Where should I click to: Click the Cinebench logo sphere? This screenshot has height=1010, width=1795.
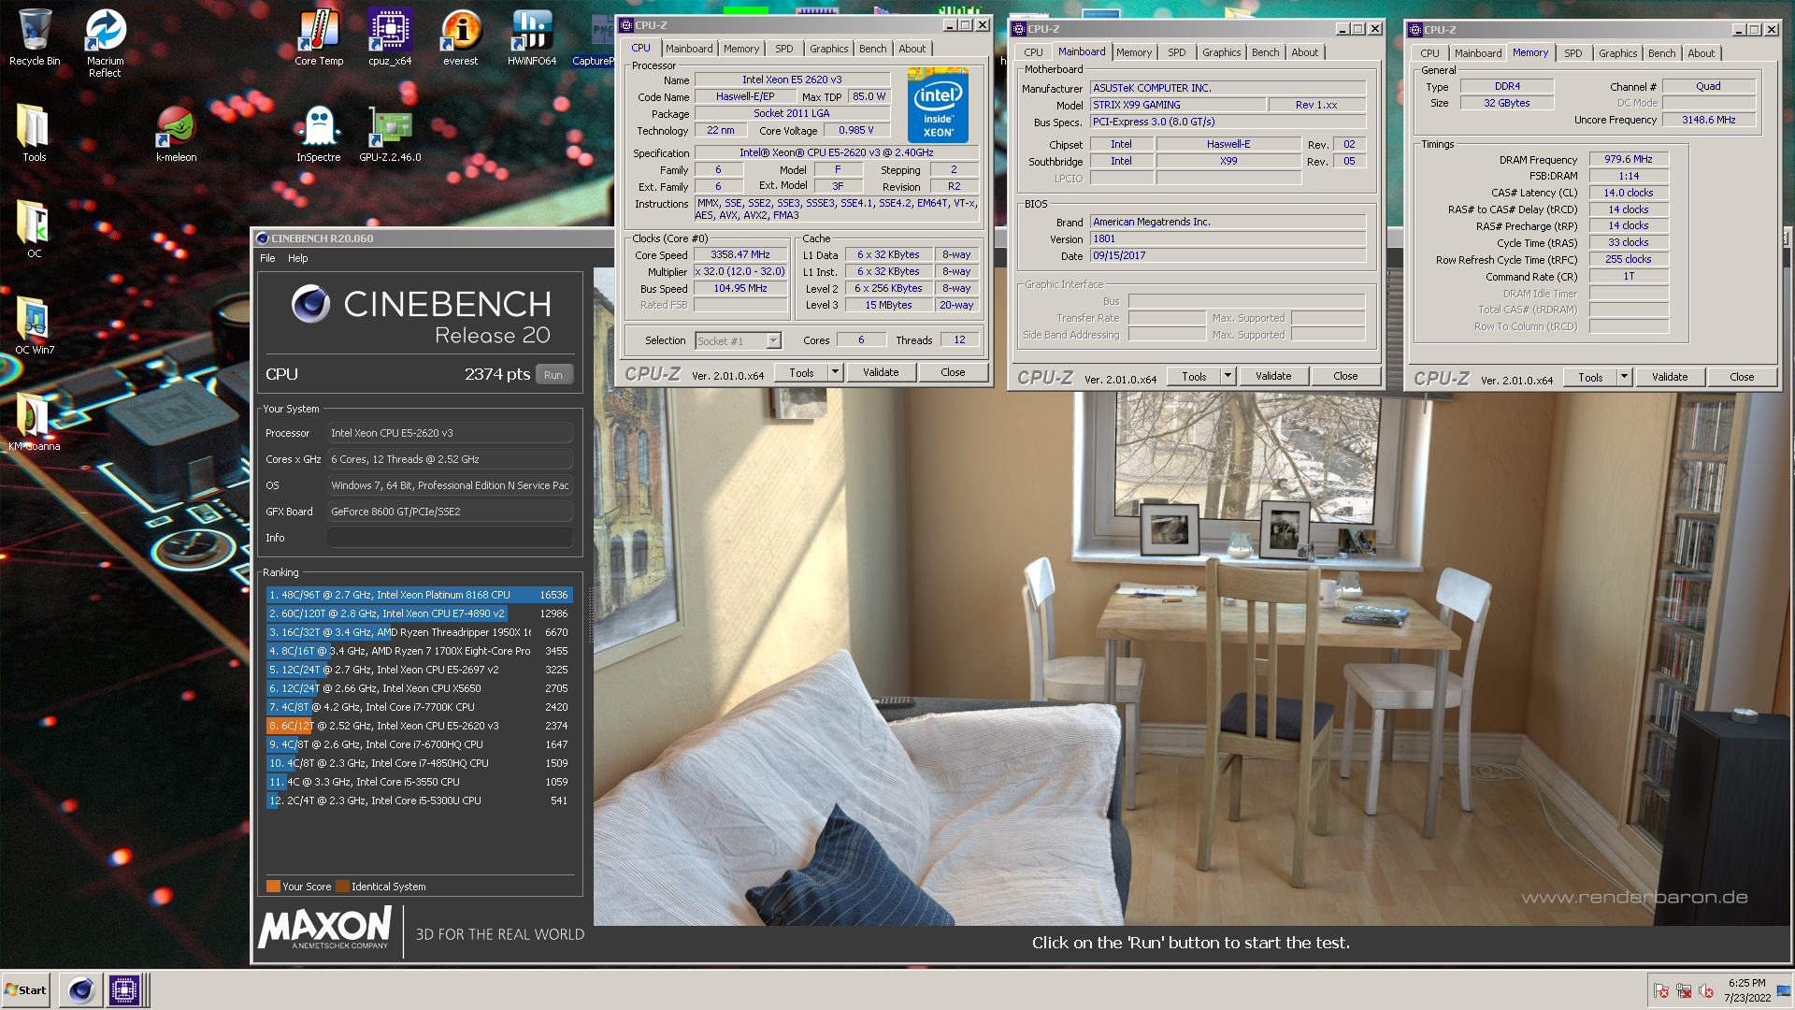tap(310, 304)
